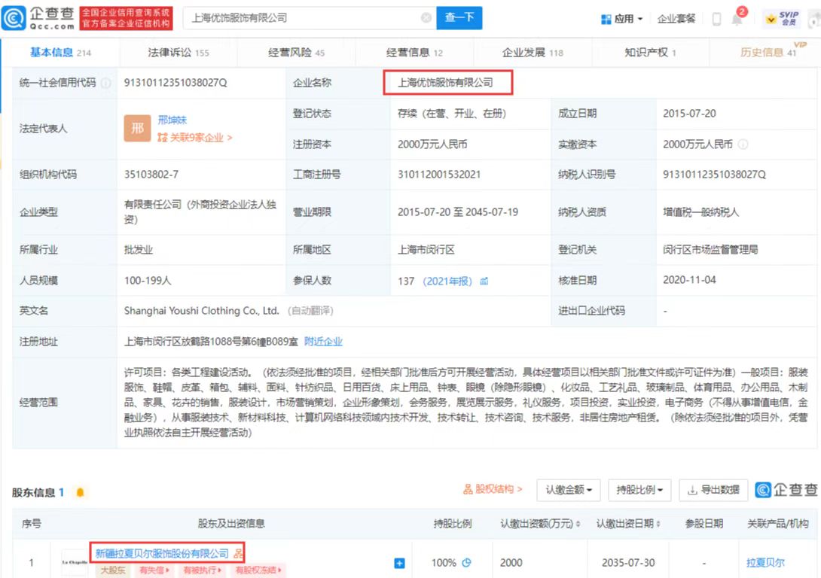
Task: Open the Qcc 企查查 logo homepage
Action: pyautogui.click(x=38, y=18)
